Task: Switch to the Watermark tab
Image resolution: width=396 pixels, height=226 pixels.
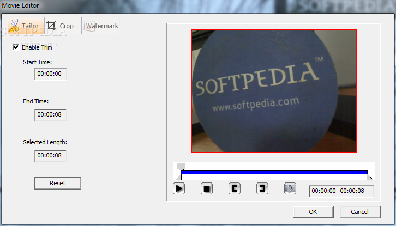Action: 100,26
